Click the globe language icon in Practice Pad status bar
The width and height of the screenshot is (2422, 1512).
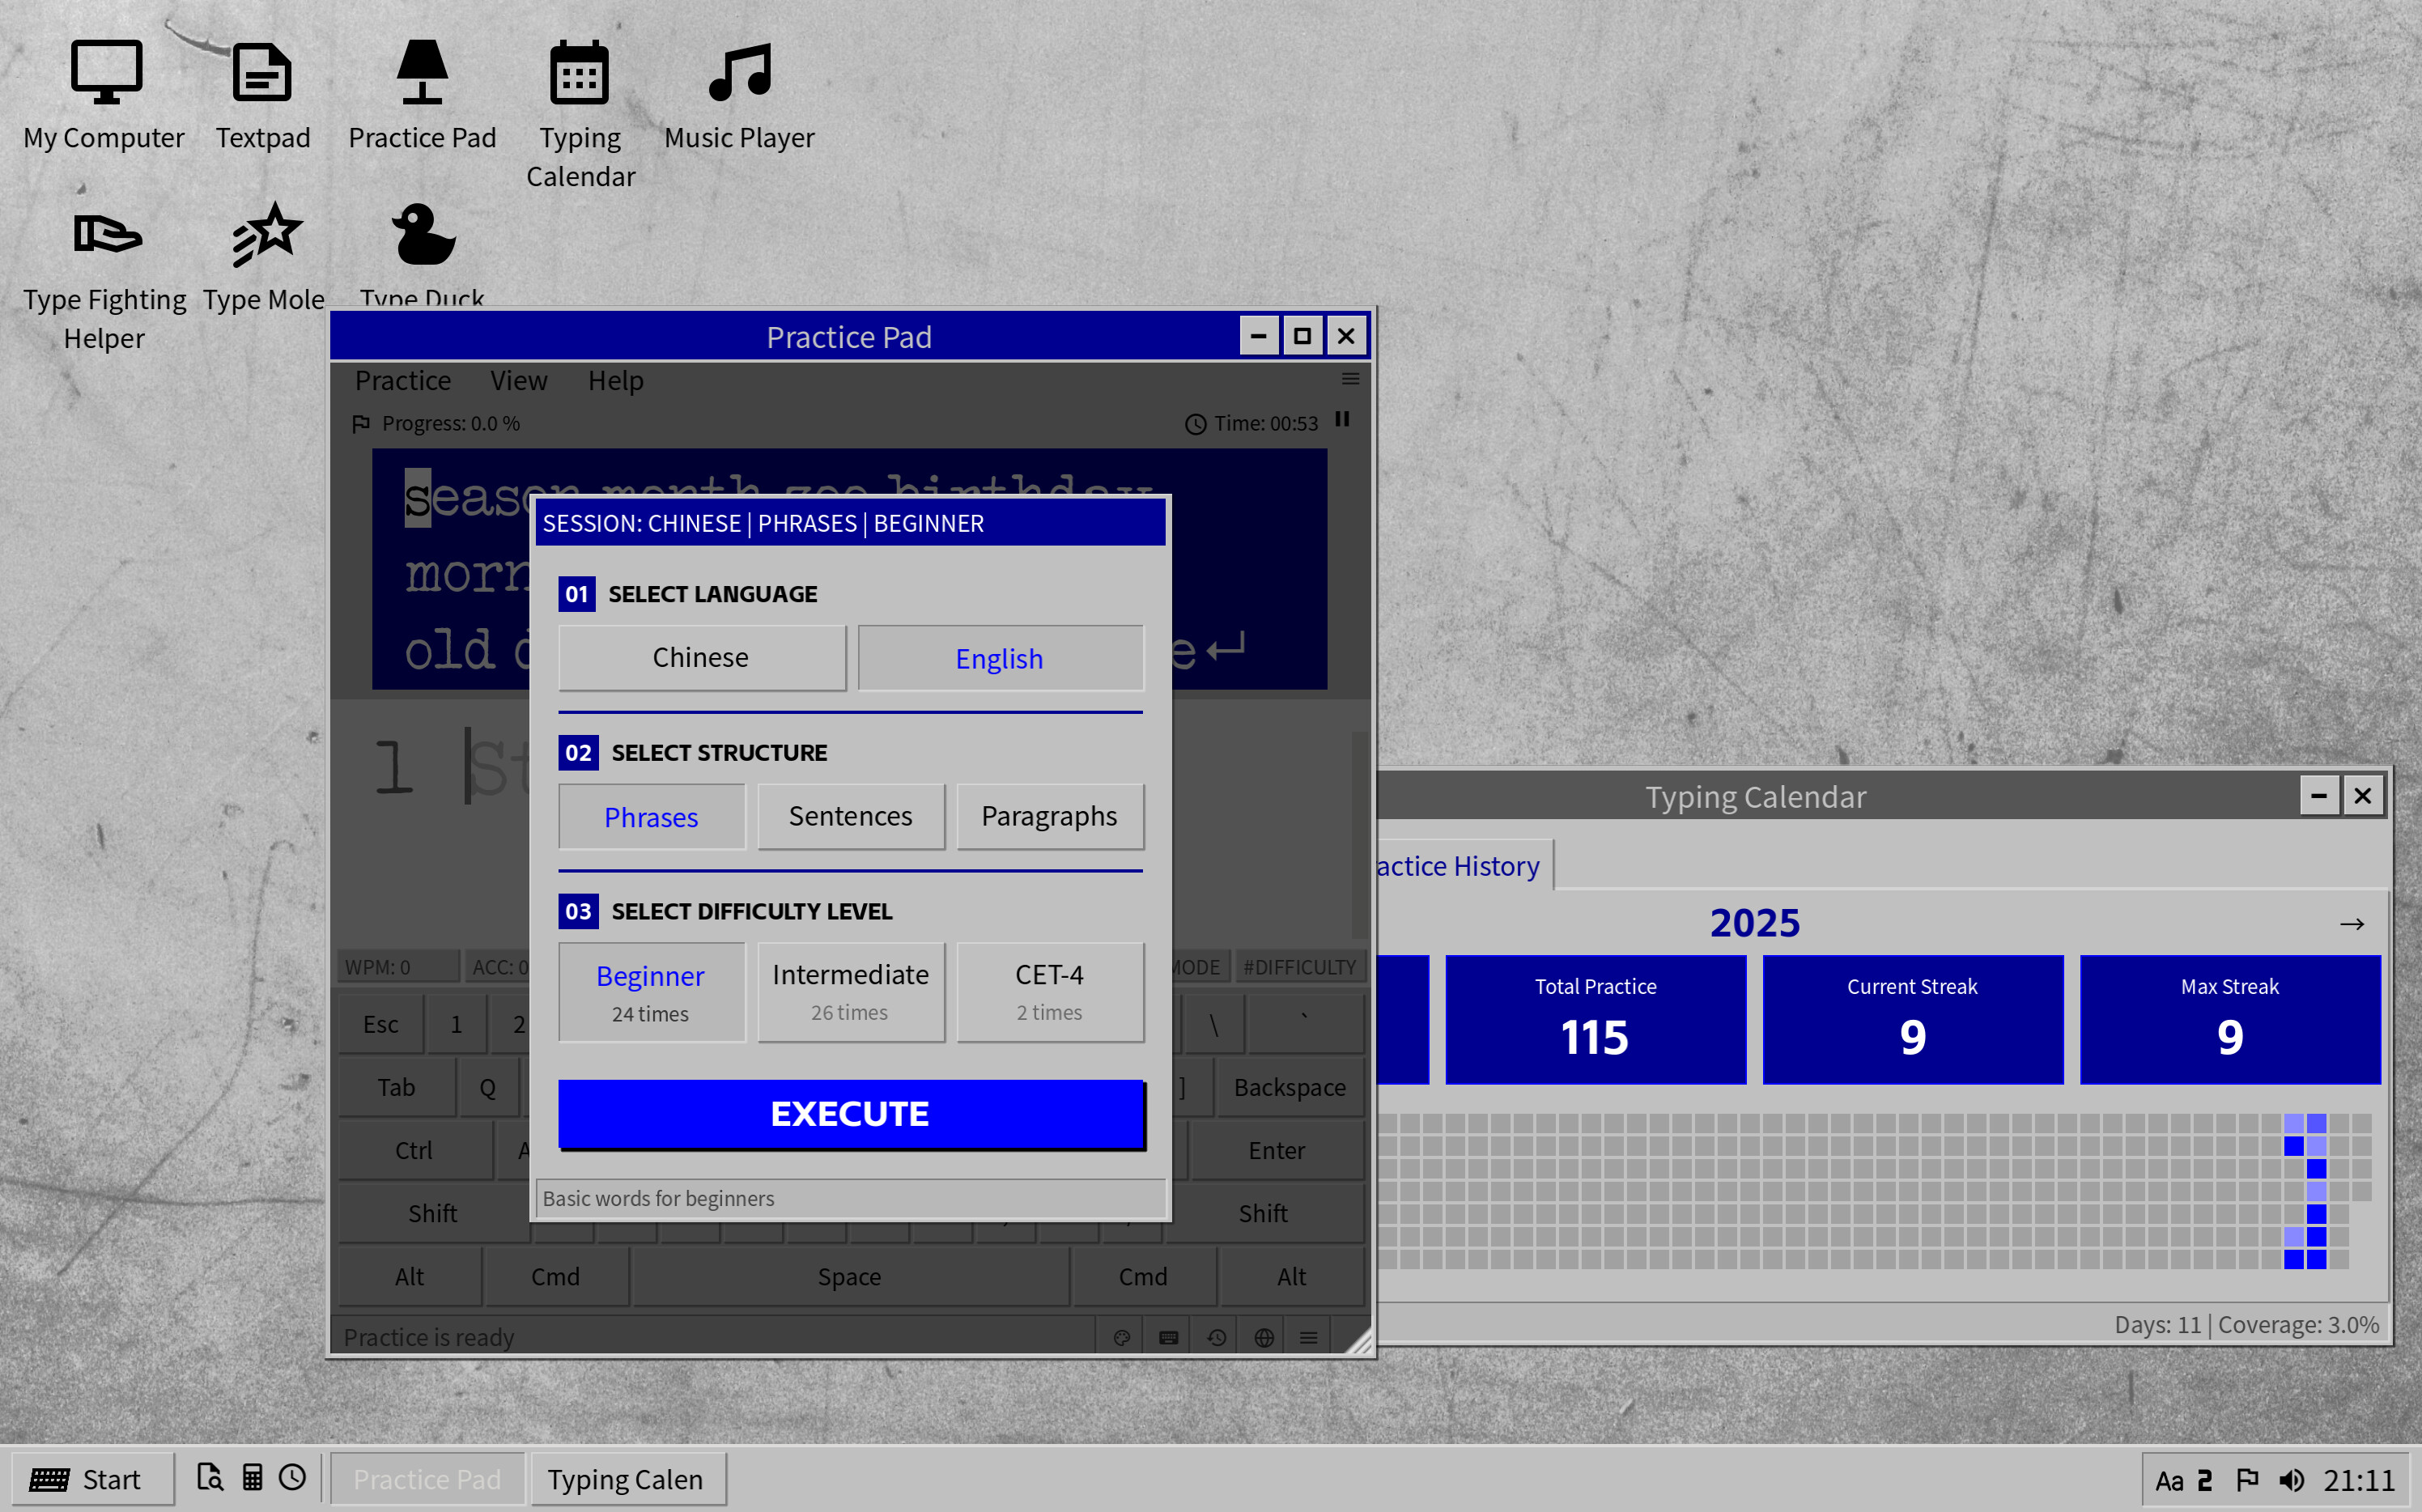(x=1262, y=1336)
